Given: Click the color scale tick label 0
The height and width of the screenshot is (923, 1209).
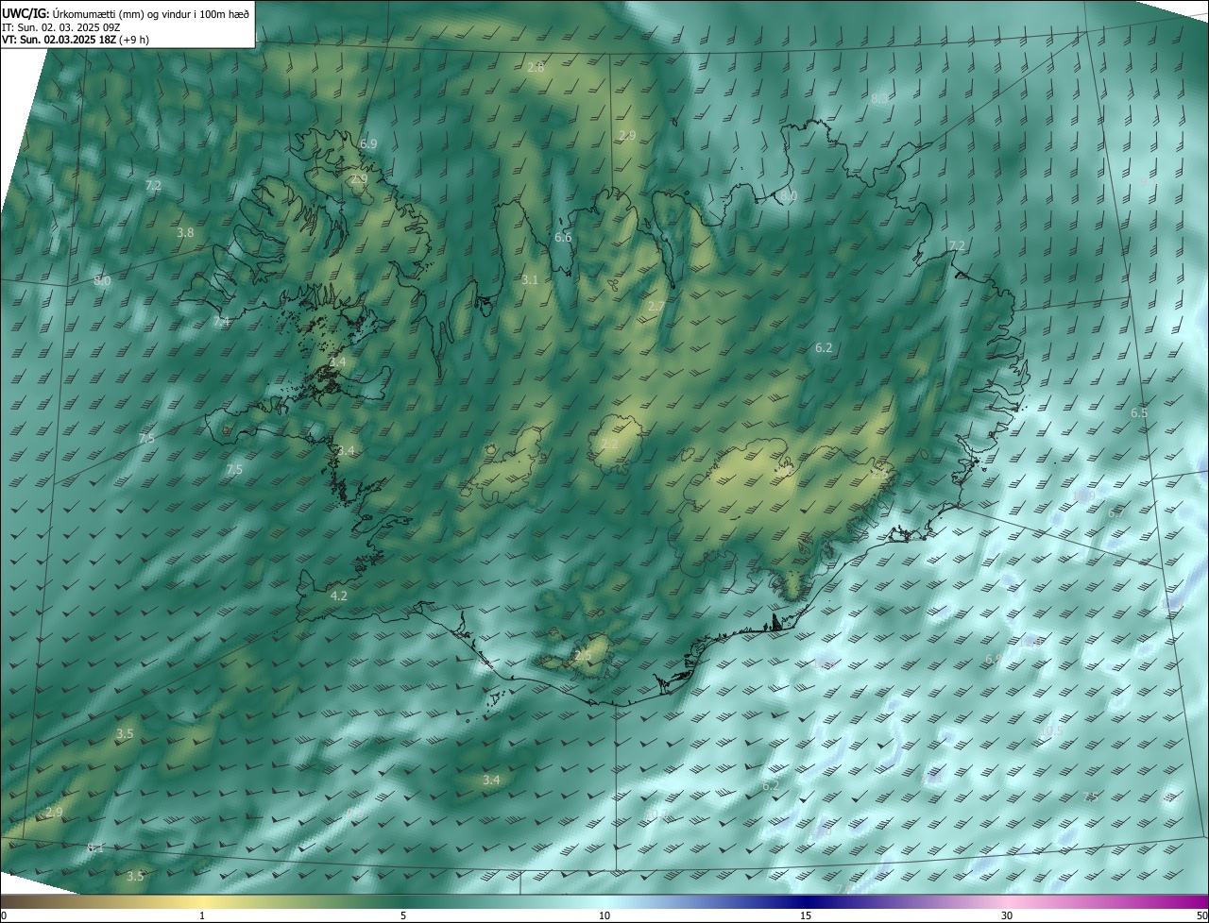Looking at the screenshot, I should point(4,915).
